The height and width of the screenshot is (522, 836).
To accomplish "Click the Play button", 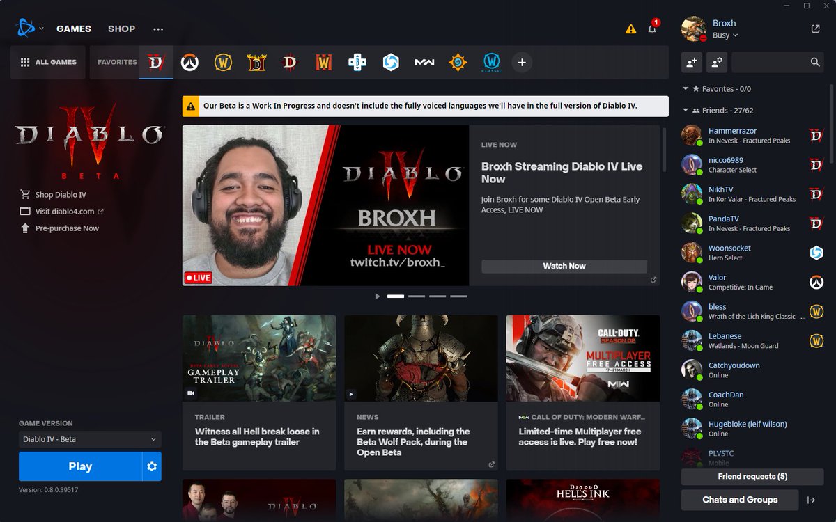I will 80,466.
